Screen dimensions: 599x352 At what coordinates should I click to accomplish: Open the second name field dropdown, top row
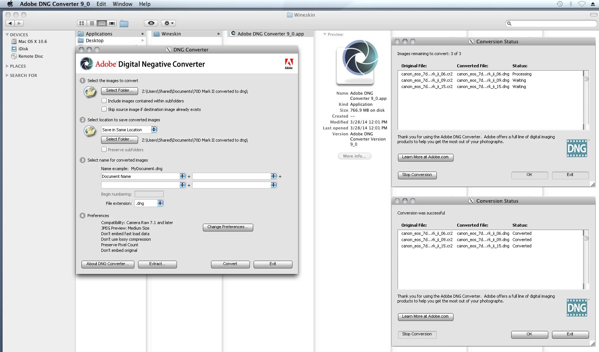(x=234, y=176)
